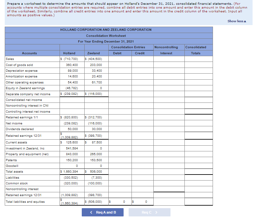Select Property and equipment Consolidated Totals cell
This screenshot has height=218, width=270.
click(199, 154)
